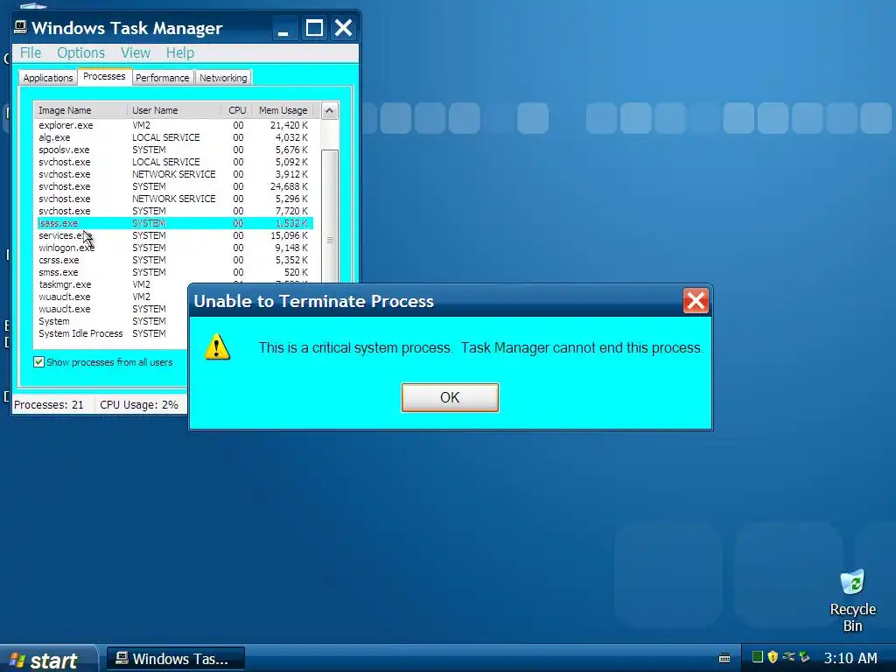Select wuauclt.exe owned by VM2
This screenshot has width=896, height=672.
point(111,297)
